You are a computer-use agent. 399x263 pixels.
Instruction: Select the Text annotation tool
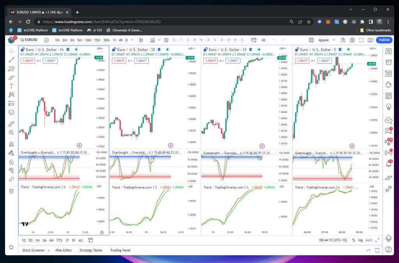pos(11,86)
